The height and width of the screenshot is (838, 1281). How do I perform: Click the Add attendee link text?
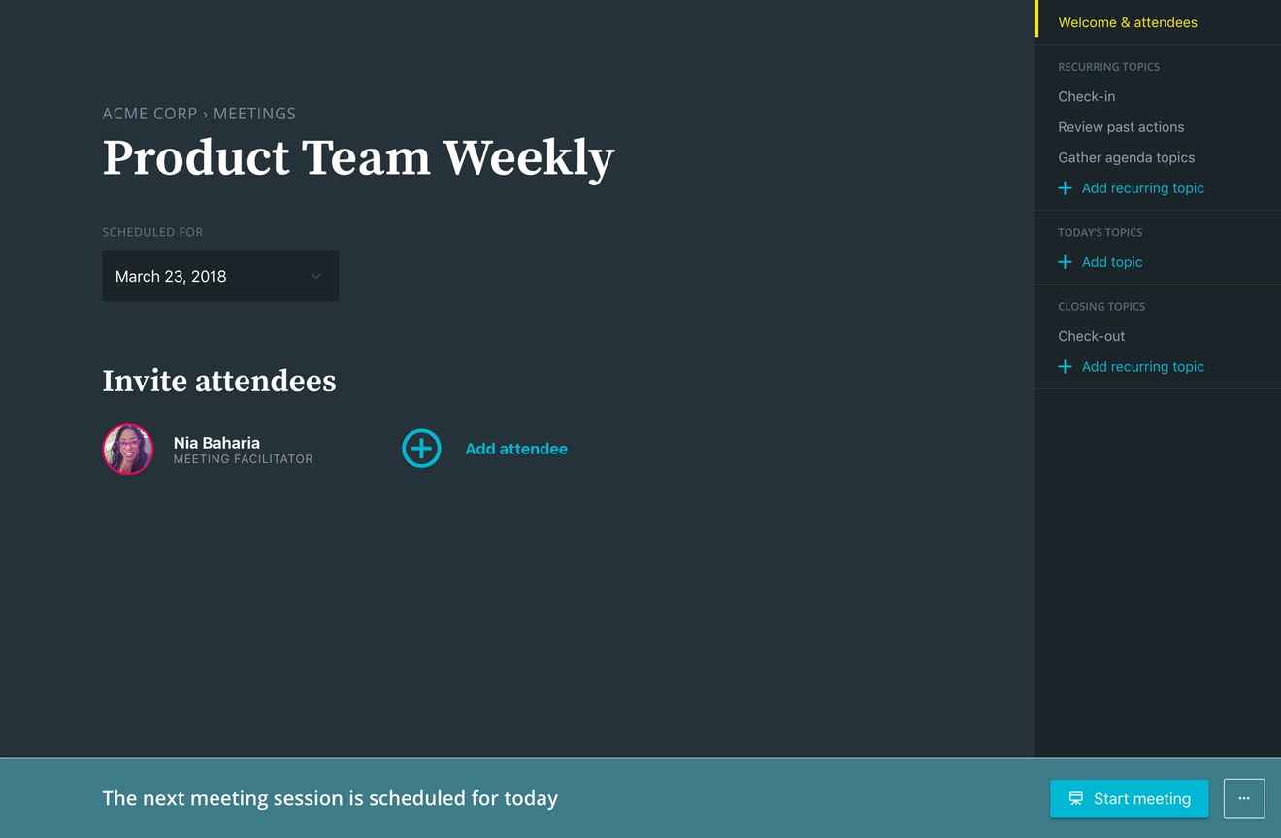516,449
